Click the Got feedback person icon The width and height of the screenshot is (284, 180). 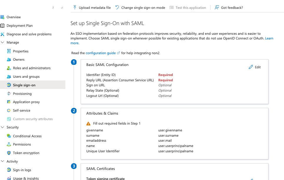coord(217,7)
